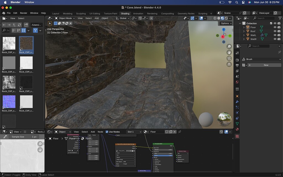Screen dimensions: 283x177
Task: Click the pin icon in the shader editor header
Action: pos(180,132)
